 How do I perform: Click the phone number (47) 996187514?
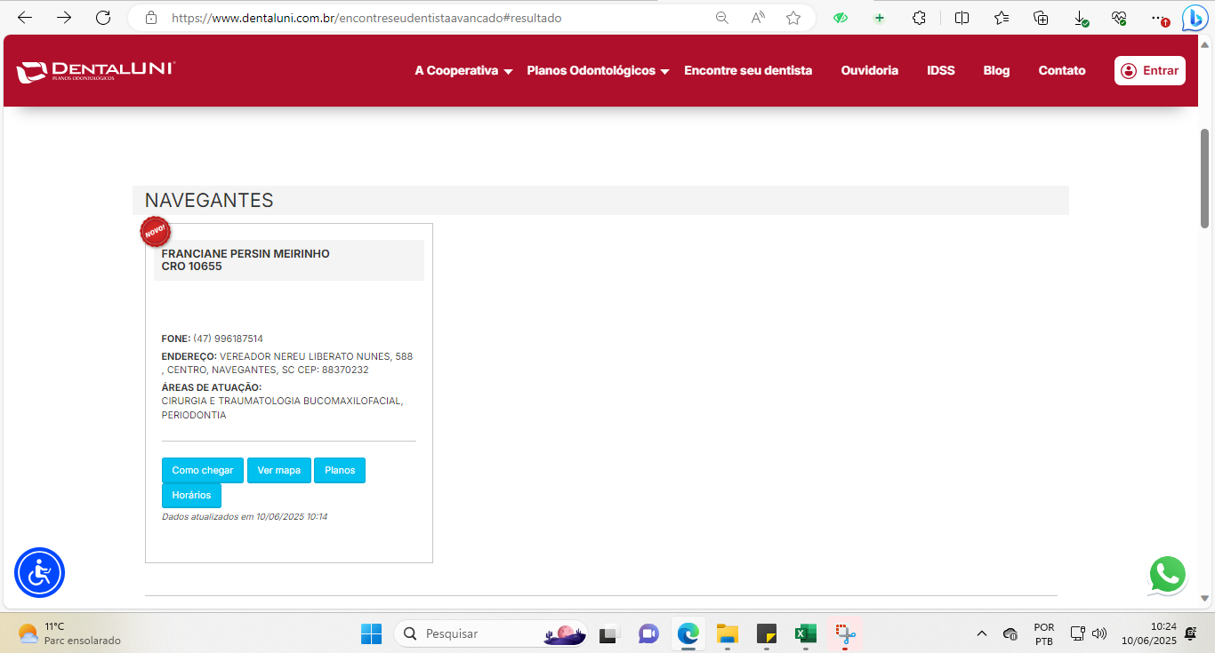tap(228, 338)
